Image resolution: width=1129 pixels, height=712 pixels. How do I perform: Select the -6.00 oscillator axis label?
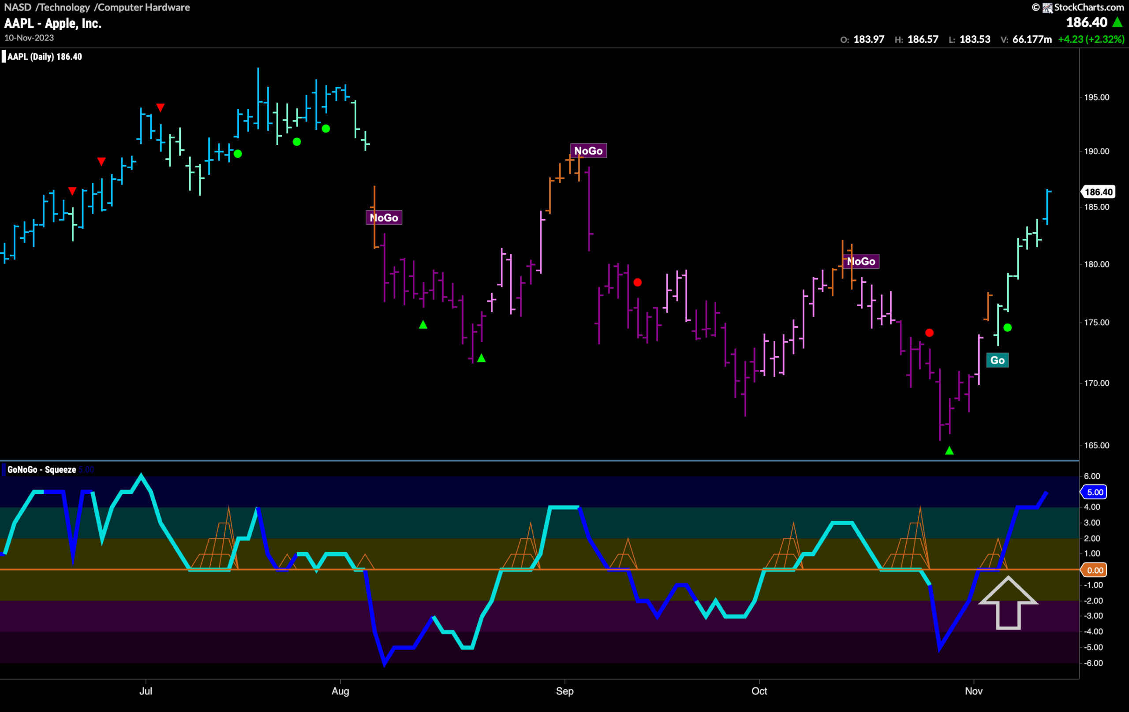pyautogui.click(x=1093, y=663)
